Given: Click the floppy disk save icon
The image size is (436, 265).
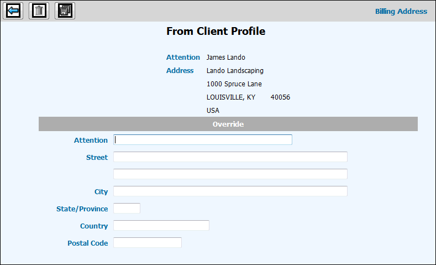Looking at the screenshot, I should pyautogui.click(x=65, y=11).
